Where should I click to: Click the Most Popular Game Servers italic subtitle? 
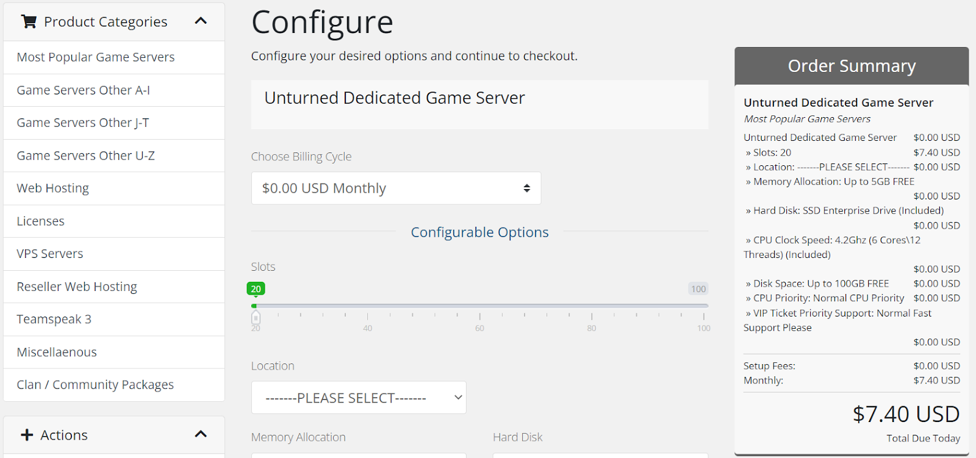[x=807, y=119]
